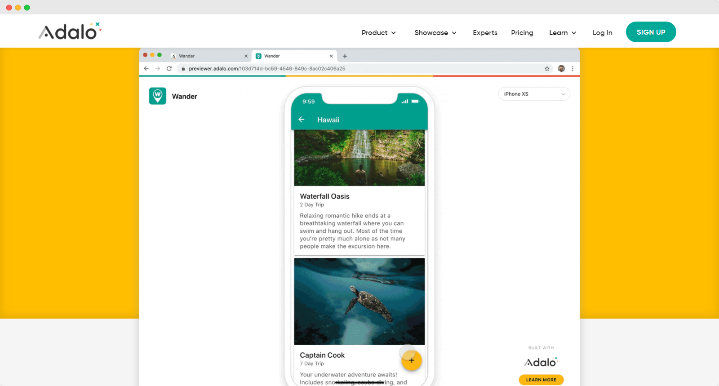Click the browser reload icon
719x386 pixels.
[x=169, y=69]
